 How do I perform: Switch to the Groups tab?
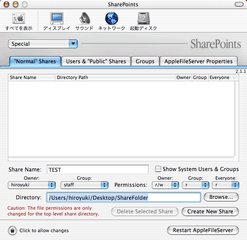point(145,61)
